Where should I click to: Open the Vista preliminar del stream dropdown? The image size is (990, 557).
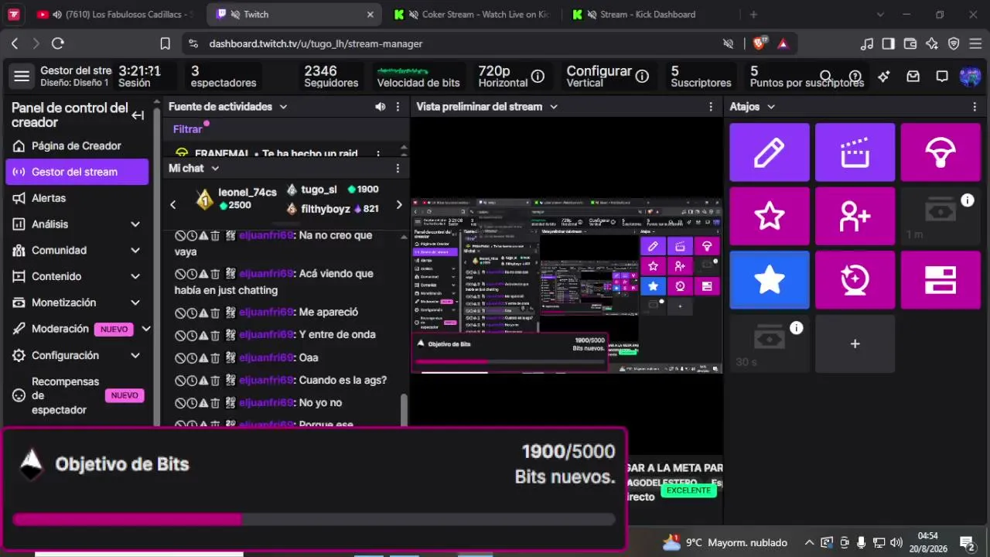click(x=554, y=107)
